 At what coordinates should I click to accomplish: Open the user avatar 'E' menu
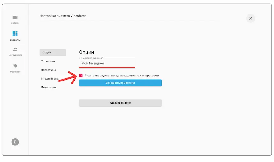tap(15, 142)
